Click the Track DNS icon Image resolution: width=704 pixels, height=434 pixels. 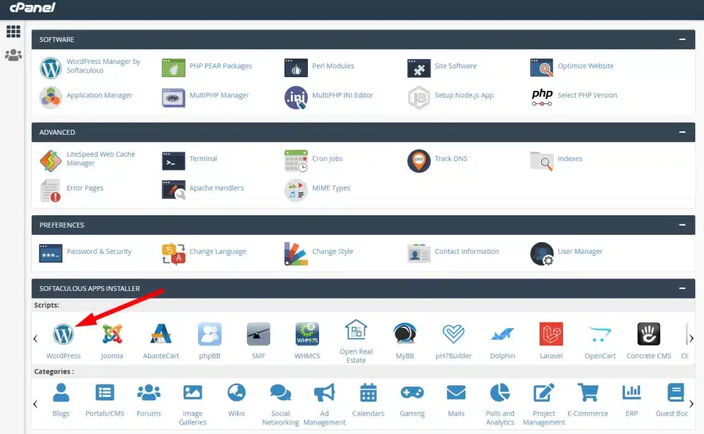(x=419, y=160)
